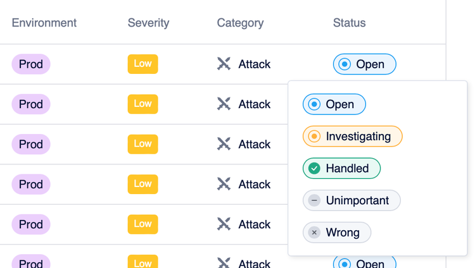Click the Category column header
Screen dimensions: 475x268
[x=240, y=23]
